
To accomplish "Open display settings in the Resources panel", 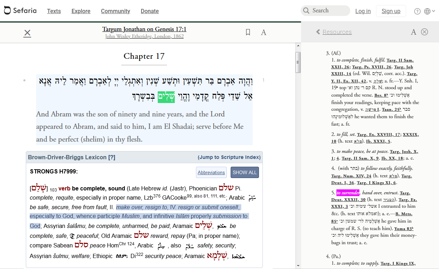I will [x=414, y=32].
